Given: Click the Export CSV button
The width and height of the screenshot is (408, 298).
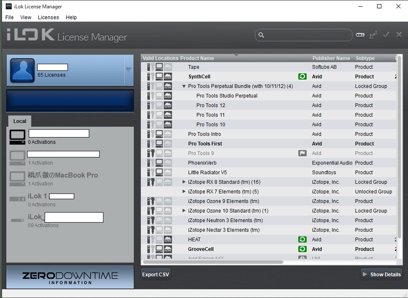Looking at the screenshot, I should (x=155, y=274).
